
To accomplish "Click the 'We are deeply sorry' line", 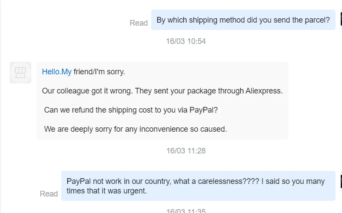I will tap(135, 129).
